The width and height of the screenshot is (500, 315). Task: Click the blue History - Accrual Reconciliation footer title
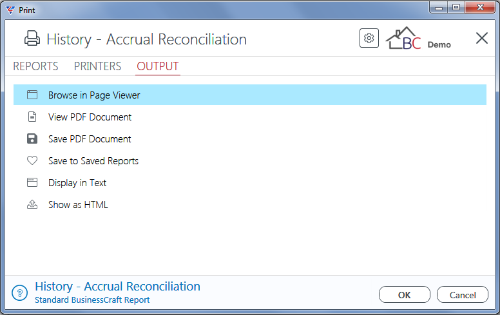(117, 286)
